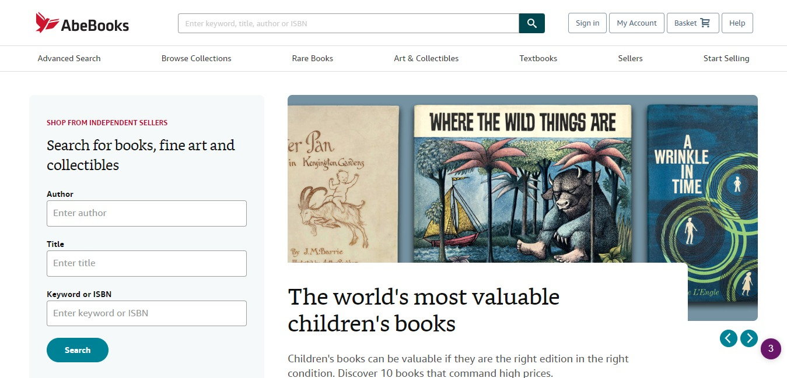The height and width of the screenshot is (378, 787).
Task: Click the magnifying glass search icon
Action: (531, 23)
